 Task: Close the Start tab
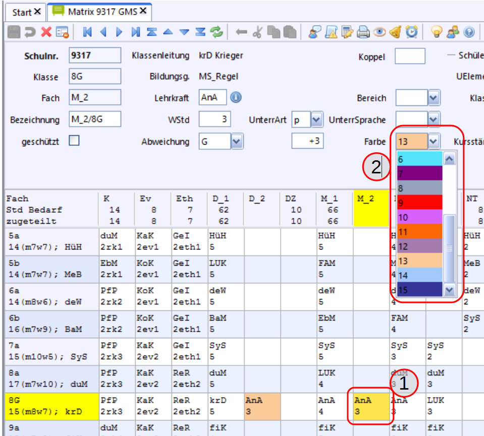coord(37,12)
